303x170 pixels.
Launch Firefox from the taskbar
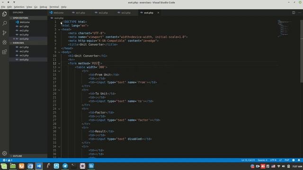pyautogui.click(x=21, y=166)
